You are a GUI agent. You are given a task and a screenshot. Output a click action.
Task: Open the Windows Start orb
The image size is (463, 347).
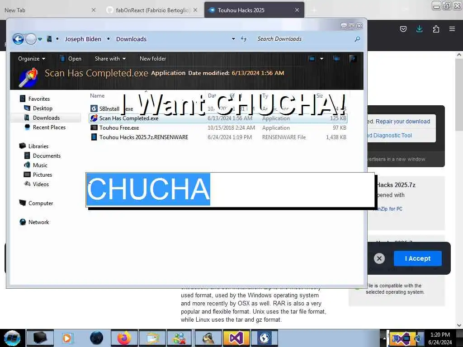click(12, 338)
